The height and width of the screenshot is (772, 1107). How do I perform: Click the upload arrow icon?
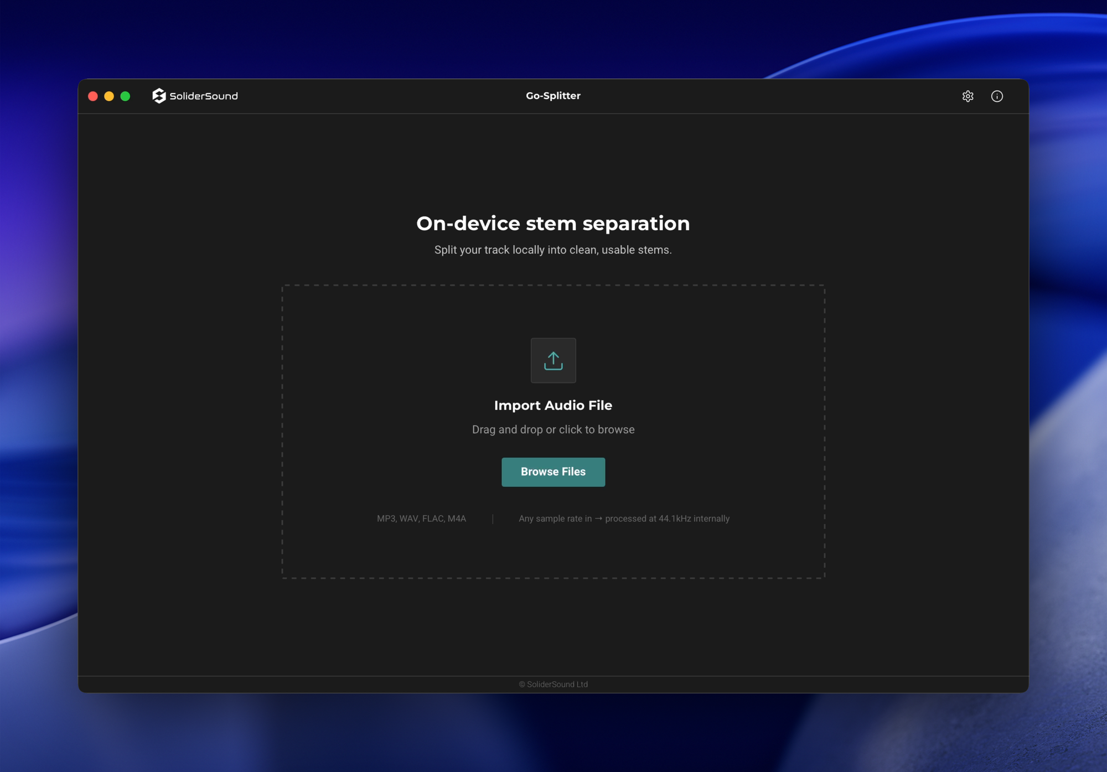pos(553,360)
